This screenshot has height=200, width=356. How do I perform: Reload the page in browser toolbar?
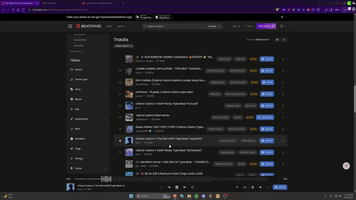pyautogui.click(x=13, y=10)
